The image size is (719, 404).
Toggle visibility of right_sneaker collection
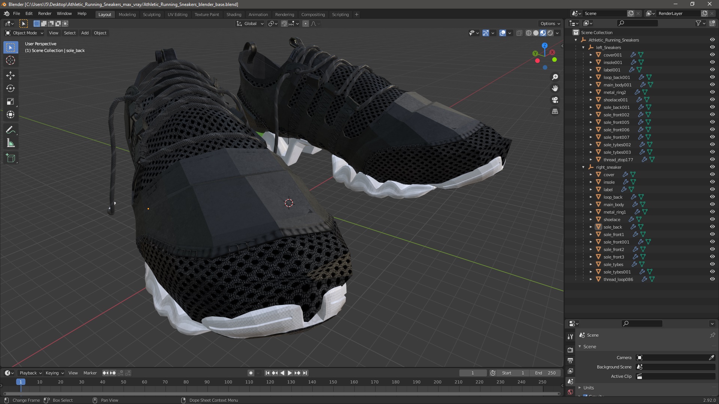coord(712,167)
